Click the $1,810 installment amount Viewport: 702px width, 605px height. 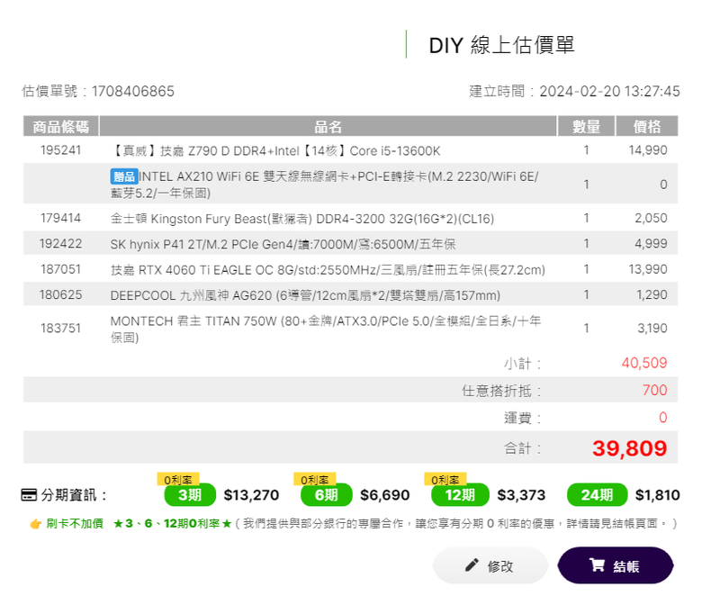[657, 495]
